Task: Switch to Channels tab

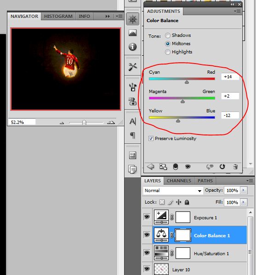Action: (x=179, y=181)
